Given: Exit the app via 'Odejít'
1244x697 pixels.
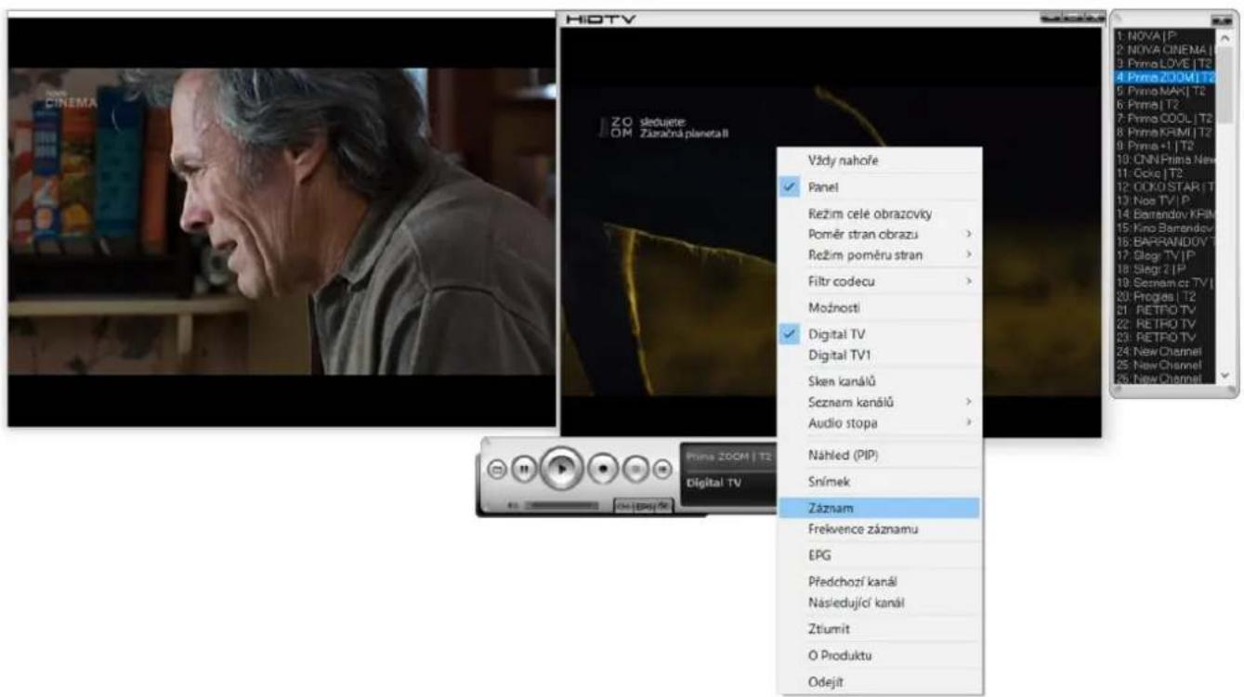Looking at the screenshot, I should [879, 682].
